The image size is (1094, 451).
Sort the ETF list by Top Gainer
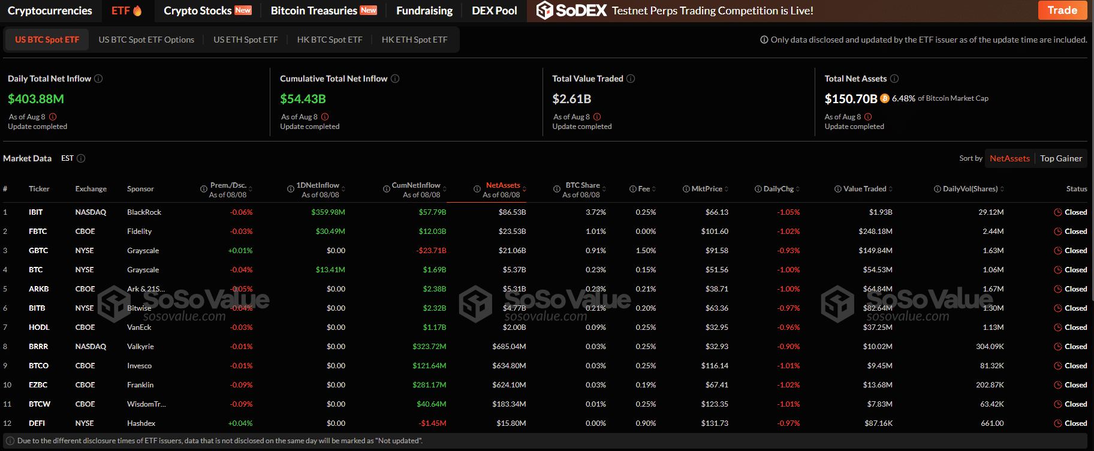pyautogui.click(x=1061, y=158)
